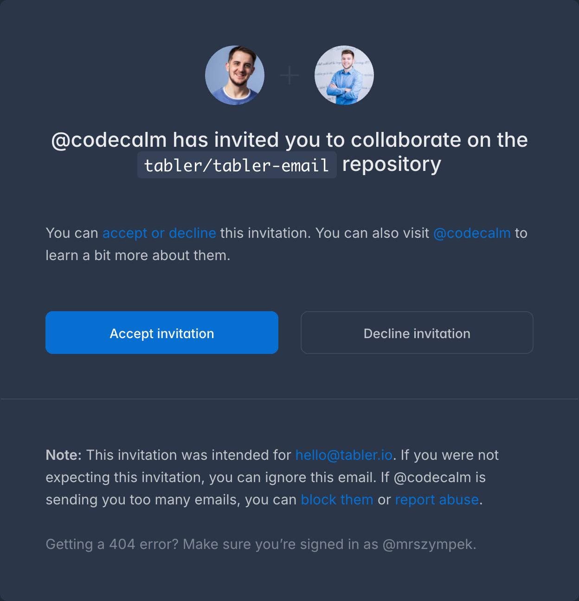Click the left avatar of the smiling man
The width and height of the screenshot is (579, 601).
pos(235,75)
